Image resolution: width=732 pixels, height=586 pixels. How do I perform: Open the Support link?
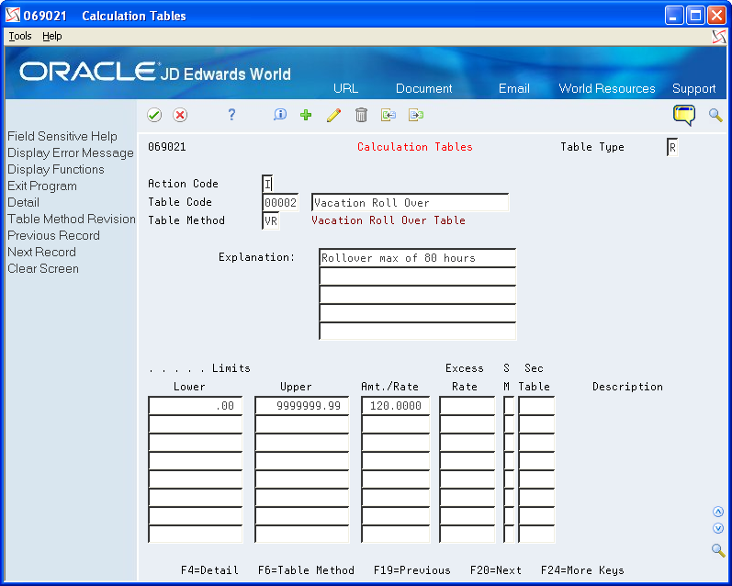[693, 88]
